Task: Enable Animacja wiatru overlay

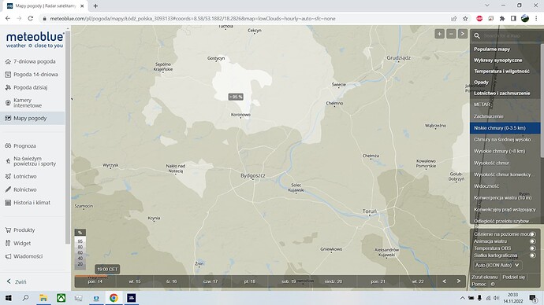Action: pos(532,241)
